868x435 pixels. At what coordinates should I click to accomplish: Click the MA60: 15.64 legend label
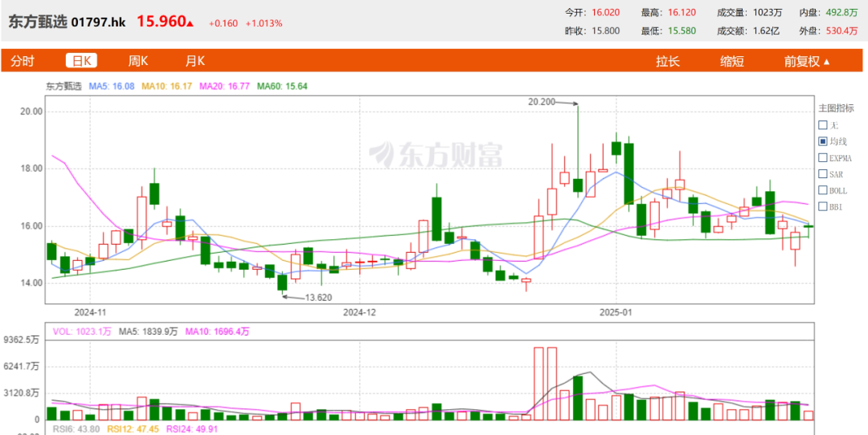point(282,86)
